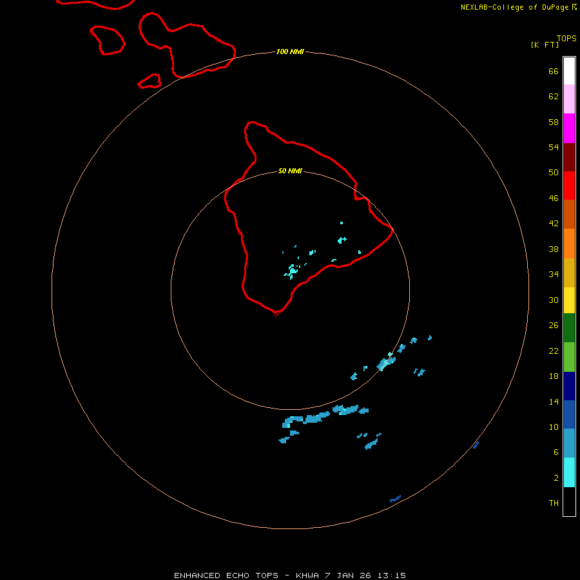
Task: Click the navy 18 kft legend swatch
Action: point(569,386)
